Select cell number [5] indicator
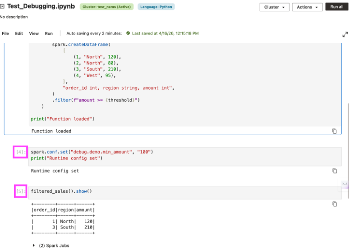 pos(21,191)
